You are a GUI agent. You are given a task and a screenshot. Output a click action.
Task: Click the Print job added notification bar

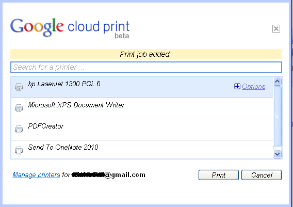tap(146, 54)
